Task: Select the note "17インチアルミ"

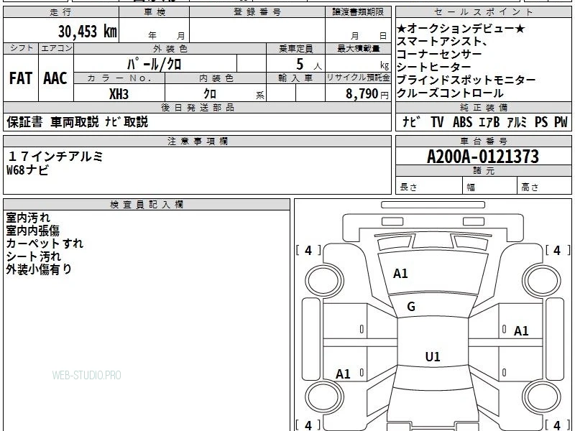Action: [55, 157]
